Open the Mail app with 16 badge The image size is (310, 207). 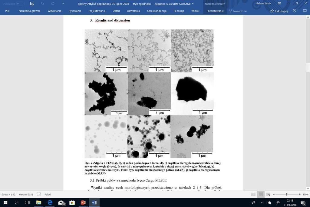(61, 202)
